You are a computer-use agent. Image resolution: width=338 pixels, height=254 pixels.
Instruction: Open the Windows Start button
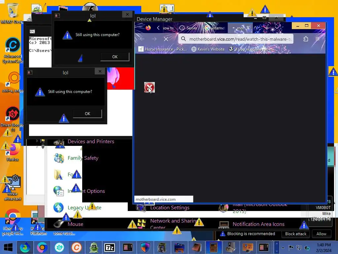tap(8, 247)
